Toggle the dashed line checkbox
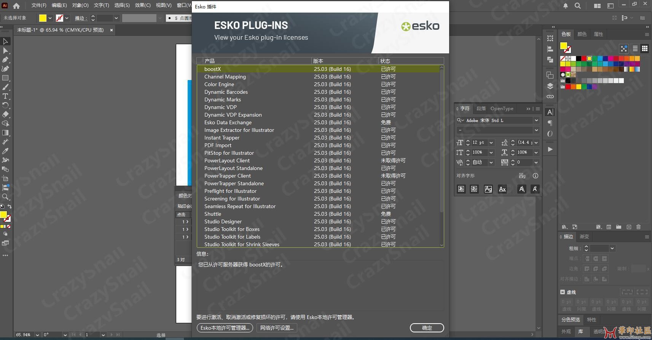Viewport: 652px width, 340px height. [563, 292]
